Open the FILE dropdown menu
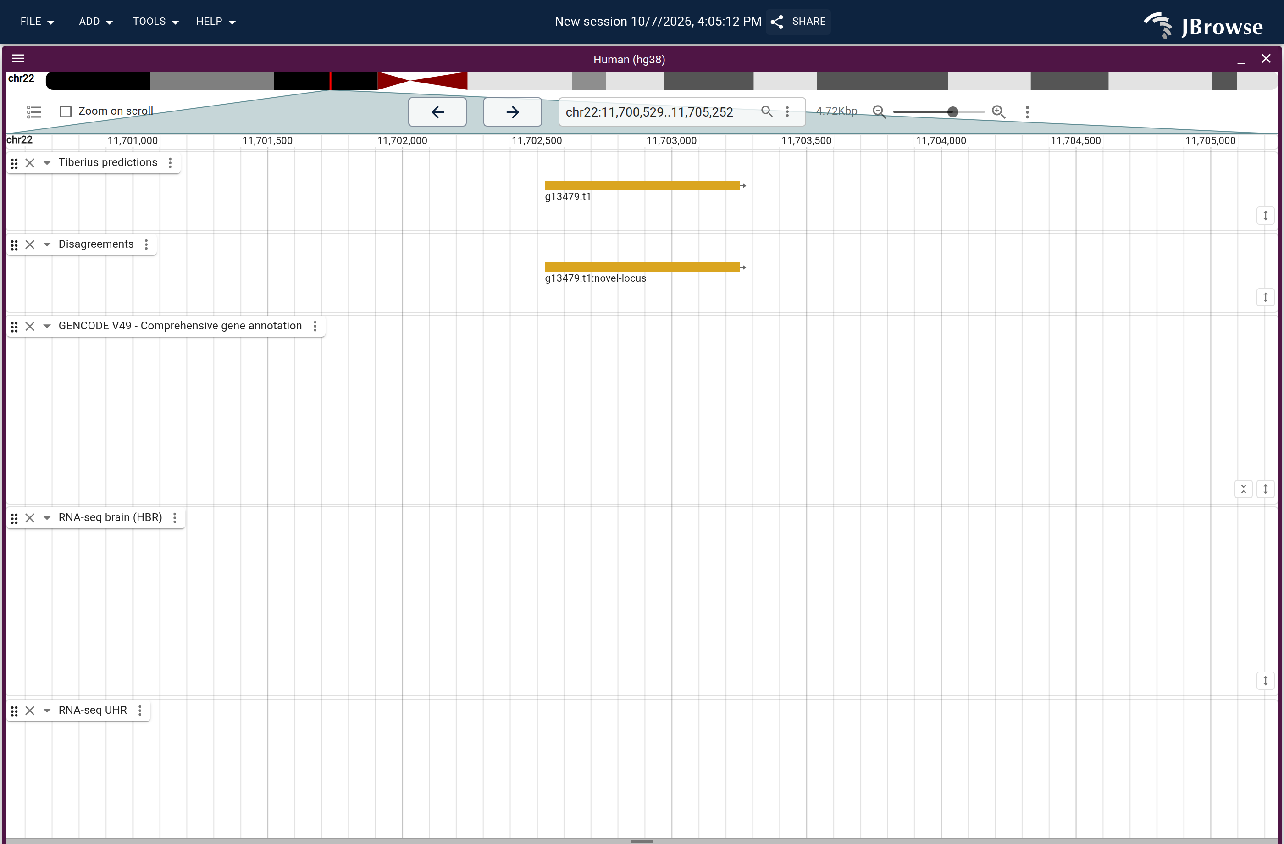The image size is (1284, 844). click(37, 22)
